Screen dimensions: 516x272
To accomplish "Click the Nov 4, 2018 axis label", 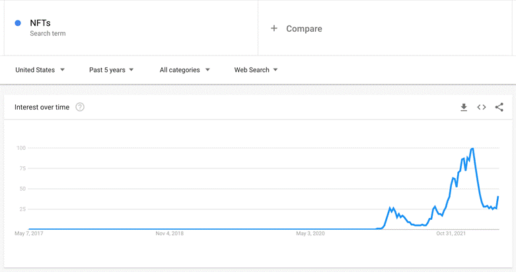I will (x=170, y=233).
